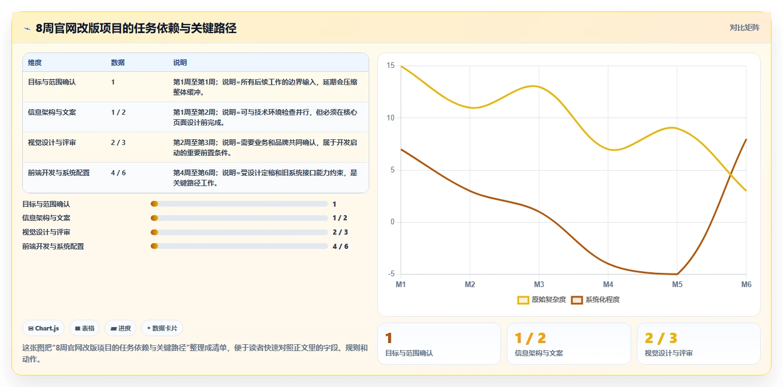
Task: Toggle the 系统化程度 legend swatch
Action: 577,300
